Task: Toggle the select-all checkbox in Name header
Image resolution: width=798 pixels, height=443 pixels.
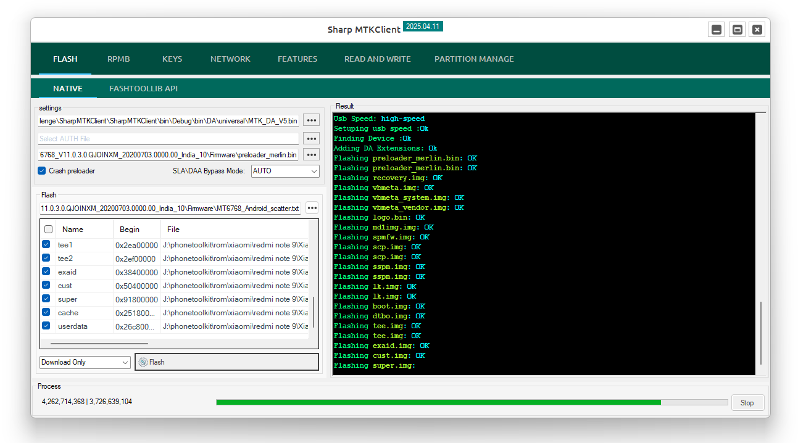Action: coord(48,229)
